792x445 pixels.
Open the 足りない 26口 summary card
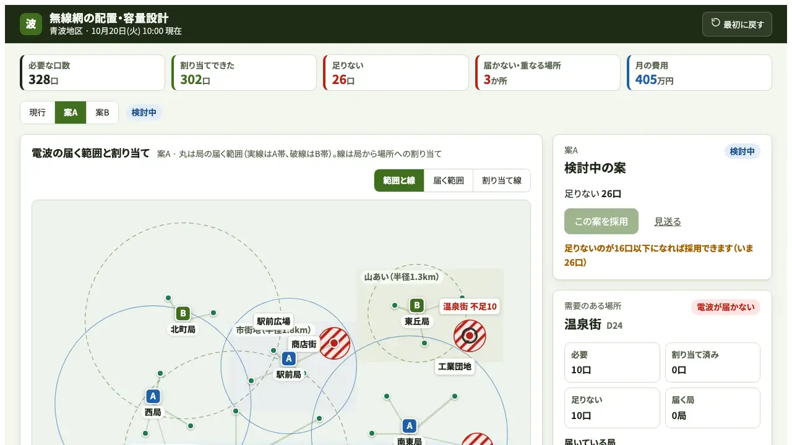click(396, 73)
